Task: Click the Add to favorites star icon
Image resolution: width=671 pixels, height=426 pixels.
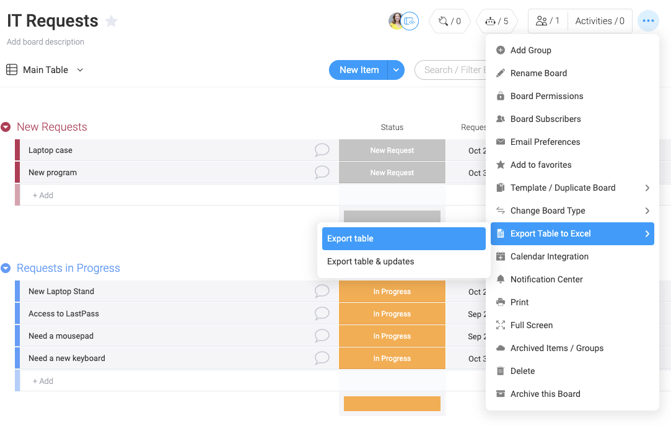Action: click(500, 165)
